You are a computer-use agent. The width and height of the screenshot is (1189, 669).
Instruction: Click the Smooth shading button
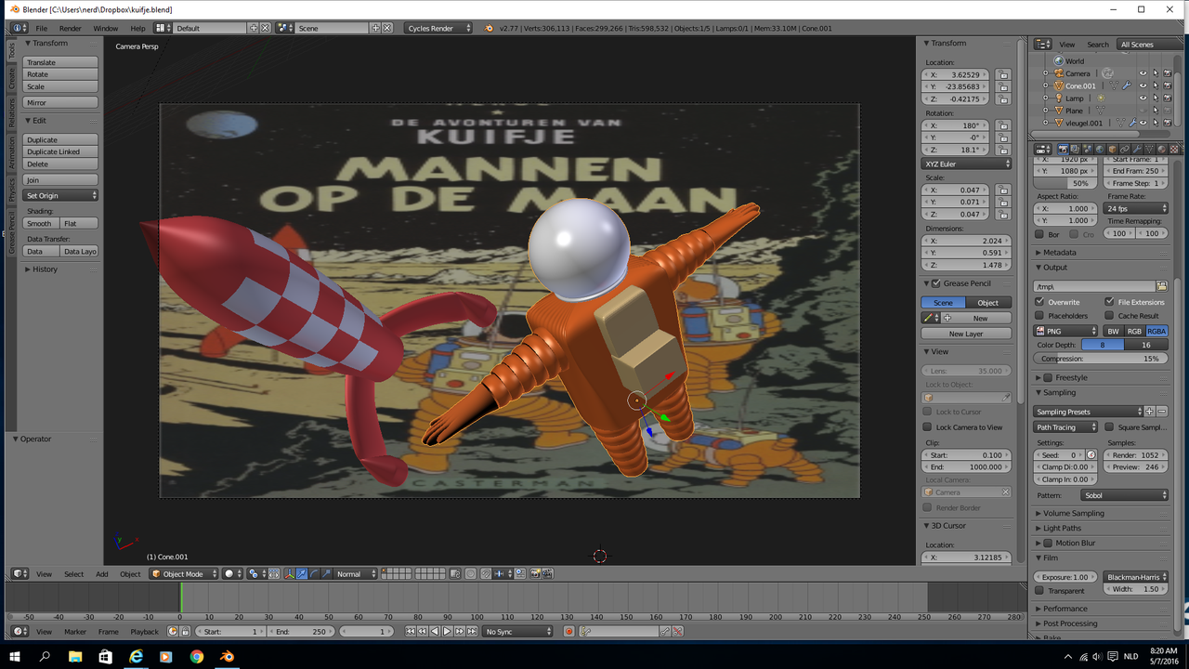pyautogui.click(x=41, y=224)
